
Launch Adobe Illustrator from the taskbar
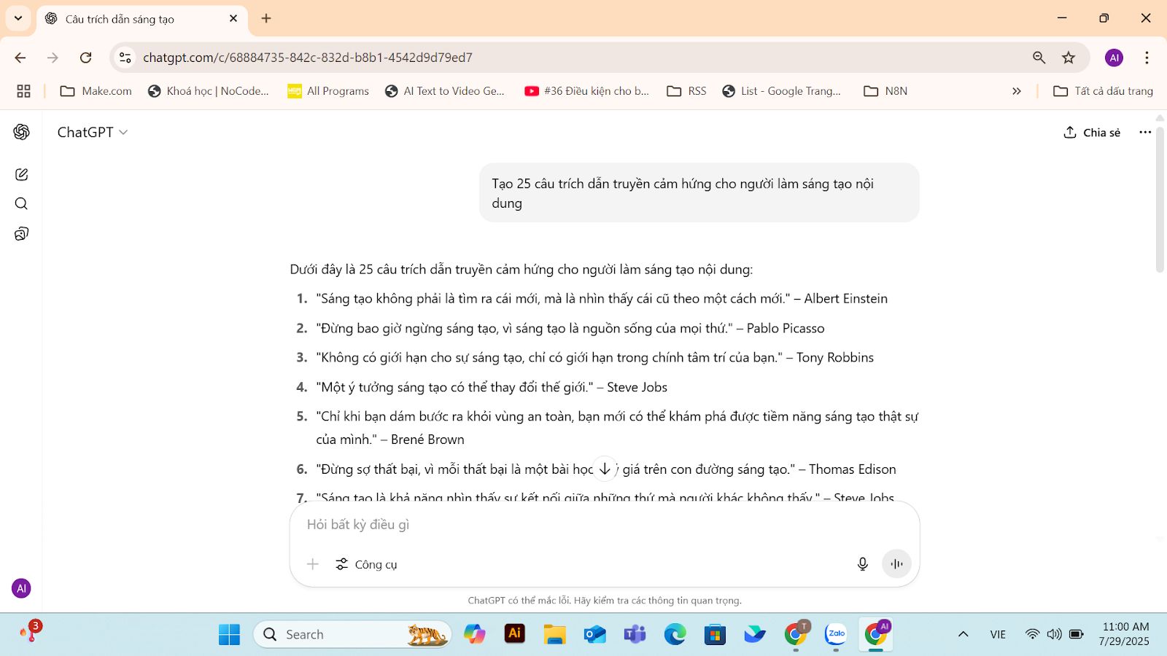[515, 634]
